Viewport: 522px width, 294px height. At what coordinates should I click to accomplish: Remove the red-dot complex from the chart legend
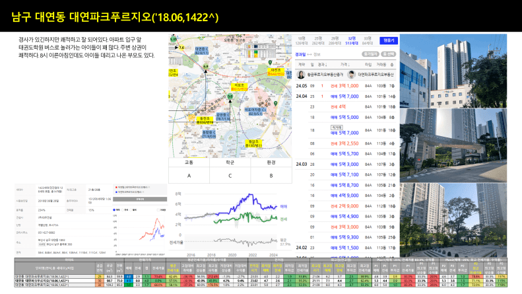(x=149, y=188)
